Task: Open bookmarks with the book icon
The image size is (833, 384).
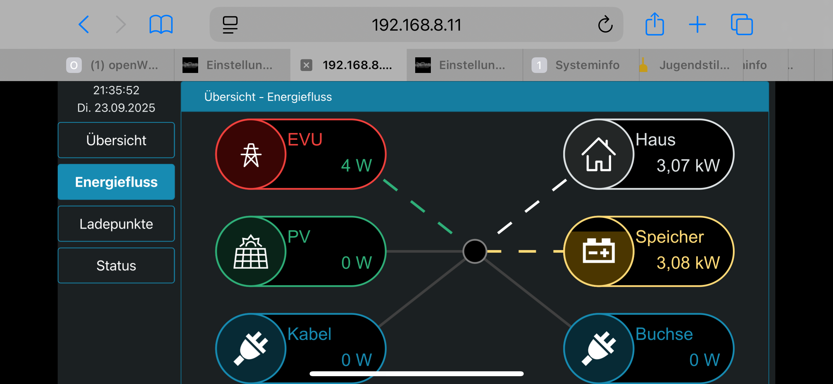Action: pyautogui.click(x=161, y=24)
